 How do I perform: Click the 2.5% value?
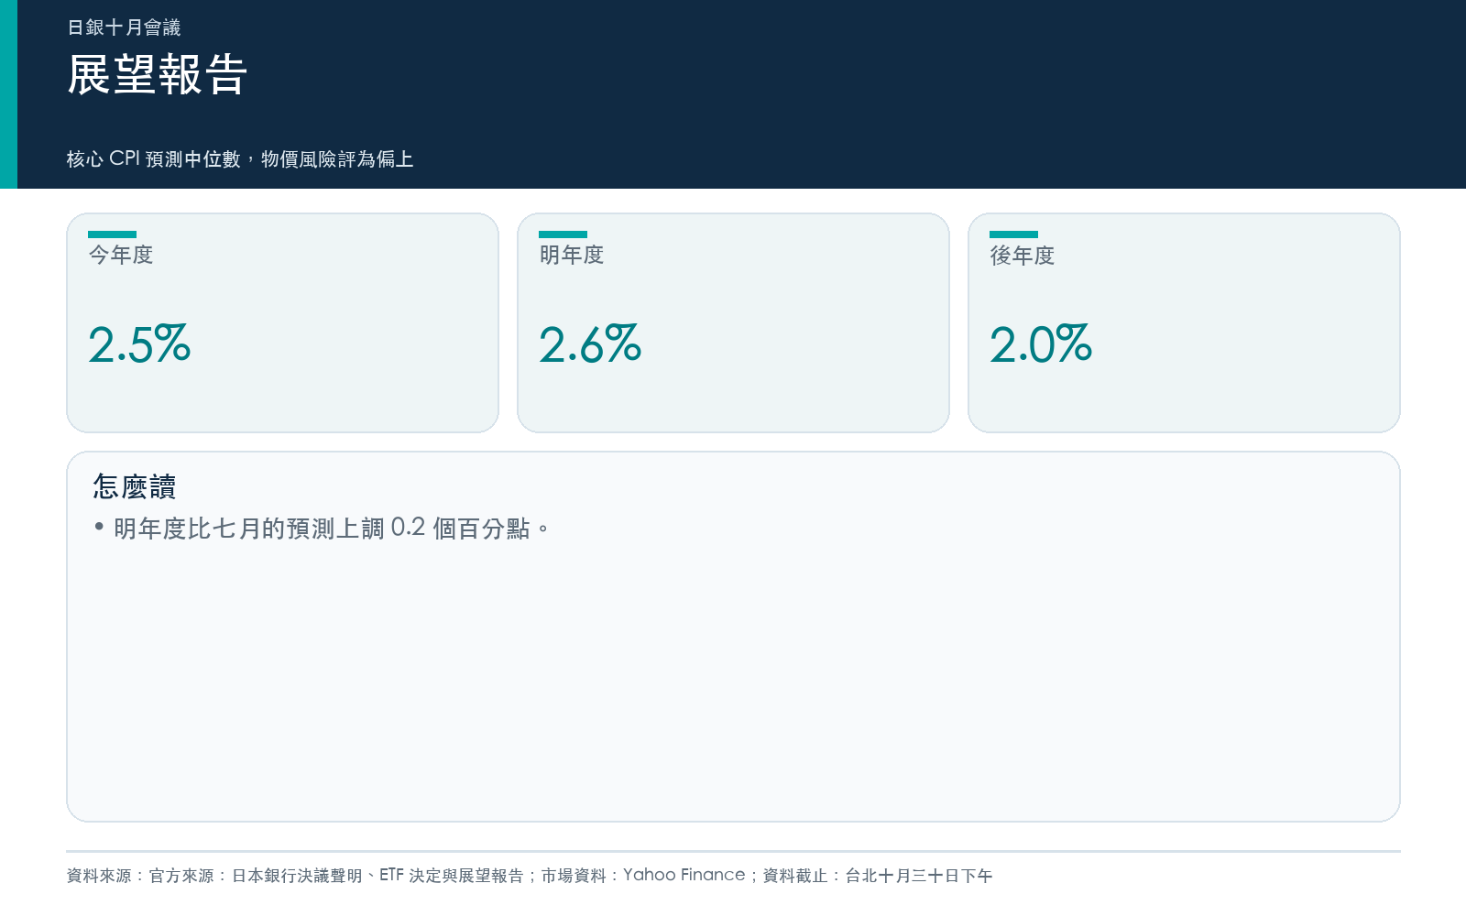click(x=139, y=344)
